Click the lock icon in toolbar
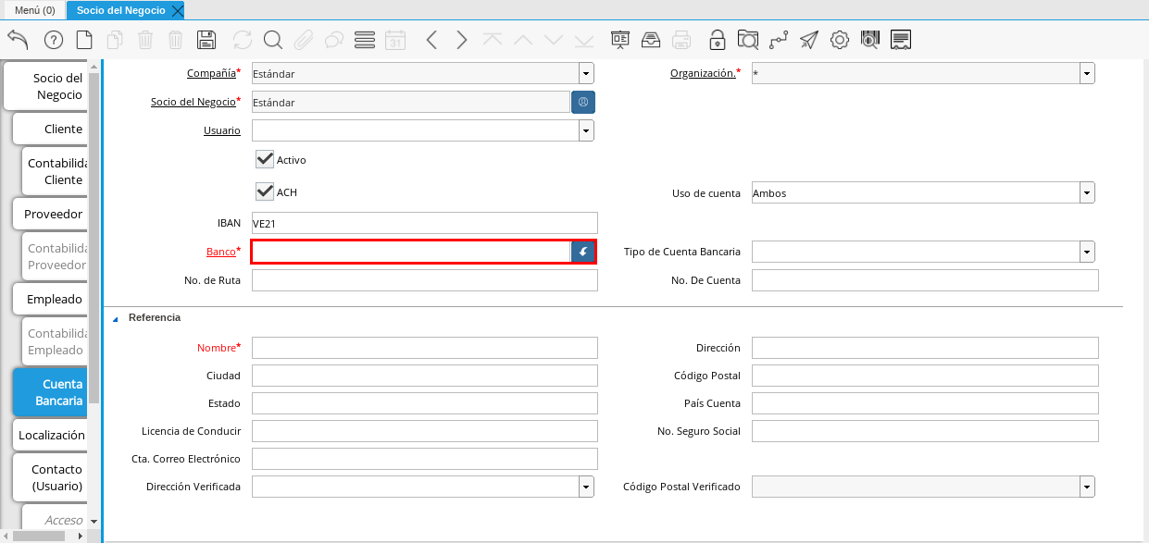This screenshot has width=1149, height=543. pyautogui.click(x=717, y=40)
